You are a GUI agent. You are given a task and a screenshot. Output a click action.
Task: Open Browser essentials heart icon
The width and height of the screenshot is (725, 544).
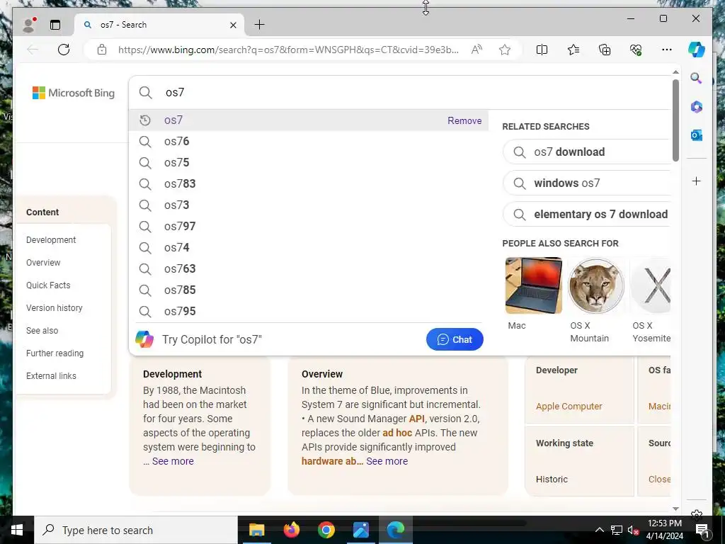636,50
